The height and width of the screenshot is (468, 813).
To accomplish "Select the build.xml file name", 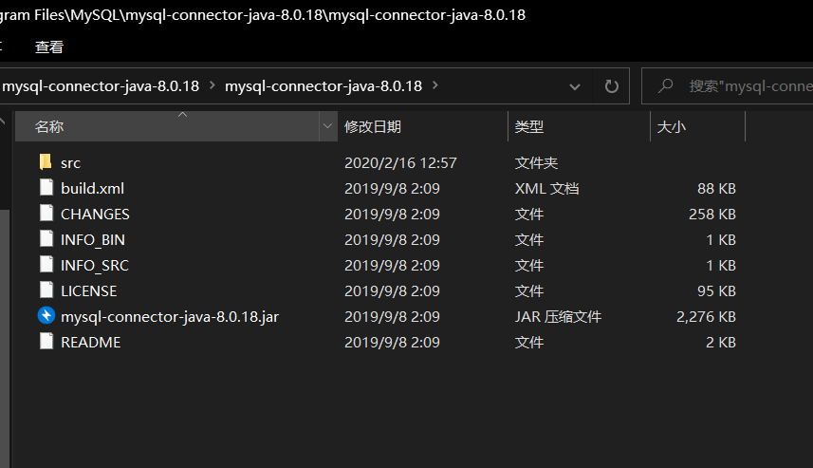I will (x=92, y=188).
